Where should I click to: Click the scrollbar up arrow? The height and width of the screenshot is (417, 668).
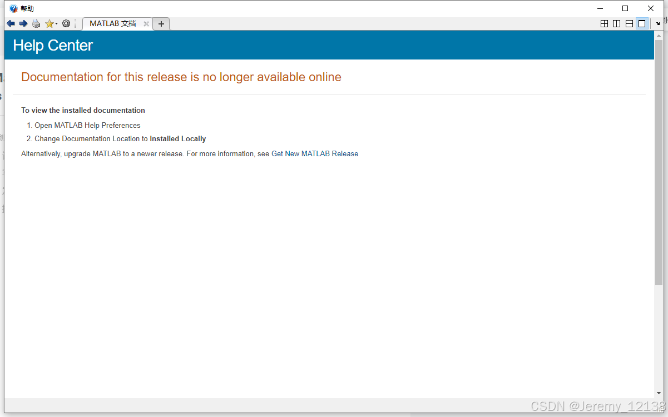coord(659,34)
